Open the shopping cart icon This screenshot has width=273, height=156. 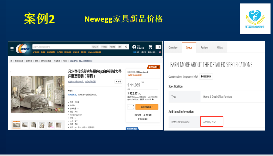[x=150, y=47]
